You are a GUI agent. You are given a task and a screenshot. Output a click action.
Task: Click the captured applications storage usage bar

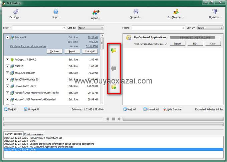pos(195,38)
